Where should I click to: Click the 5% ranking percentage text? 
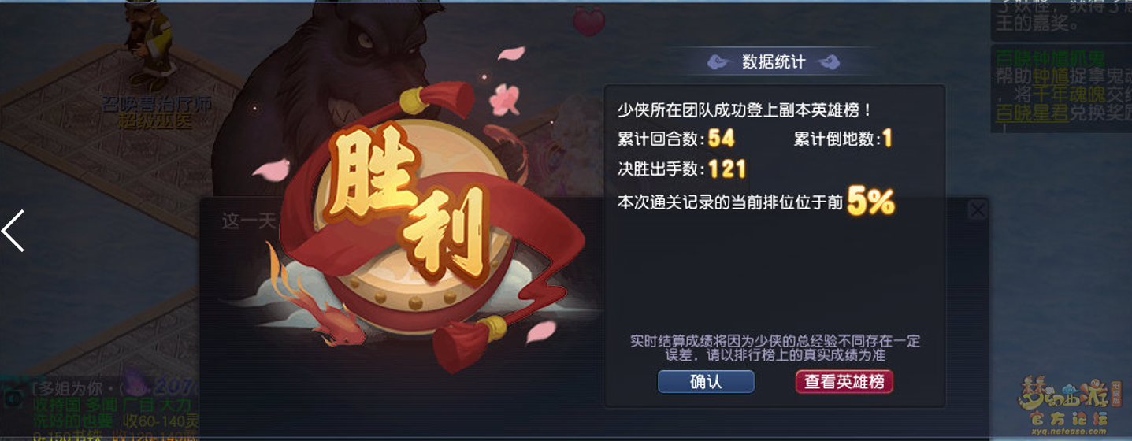871,202
